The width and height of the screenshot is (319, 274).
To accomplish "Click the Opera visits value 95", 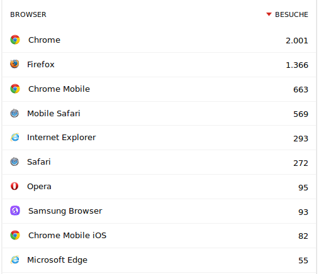I will (x=303, y=187).
